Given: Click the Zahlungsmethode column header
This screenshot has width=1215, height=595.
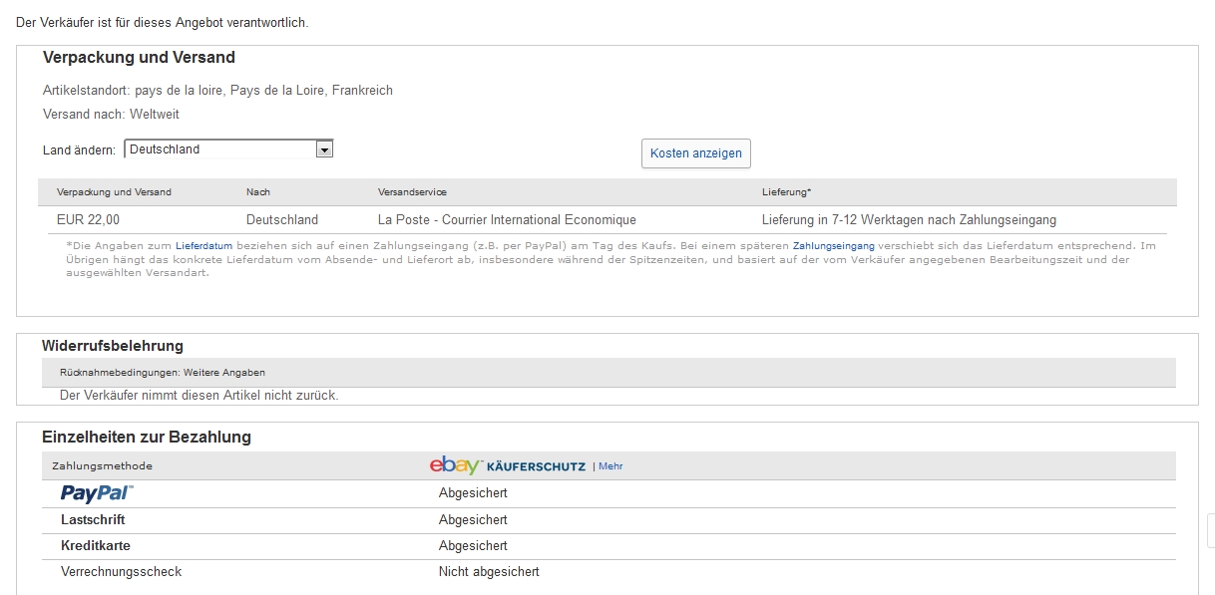Looking at the screenshot, I should (x=102, y=466).
